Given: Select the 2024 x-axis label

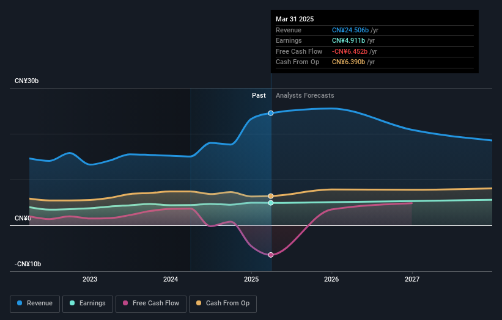Looking at the screenshot, I should click(x=171, y=280).
